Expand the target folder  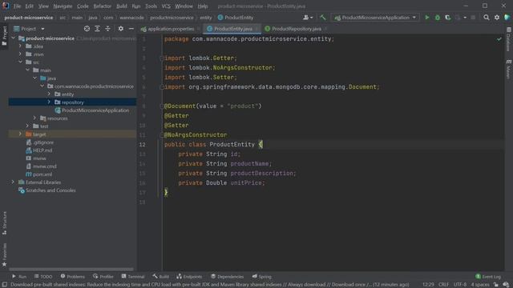point(20,134)
